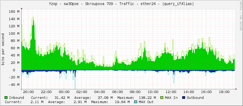Click the cyan MAX Out legend swatch
This screenshot has height=106, width=243.
136,102
